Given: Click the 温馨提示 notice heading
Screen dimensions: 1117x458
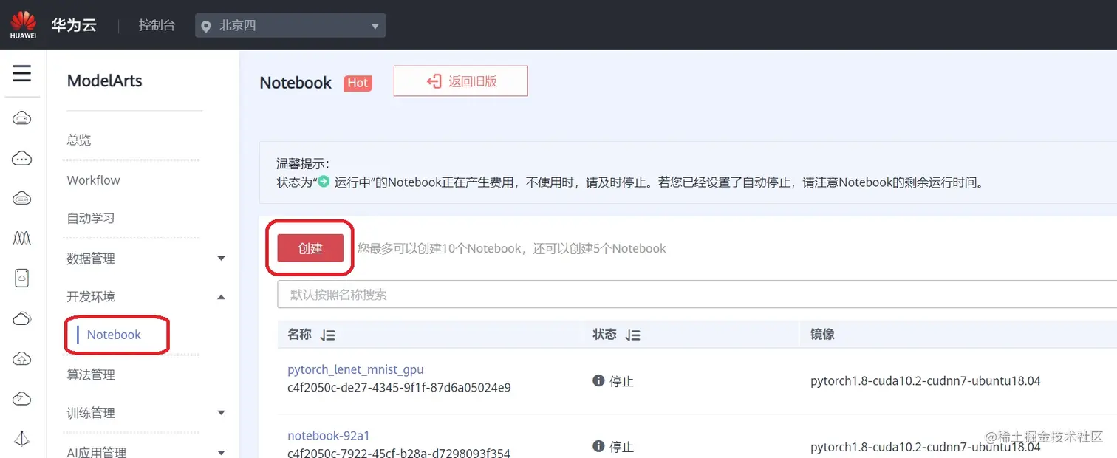Looking at the screenshot, I should 303,164.
